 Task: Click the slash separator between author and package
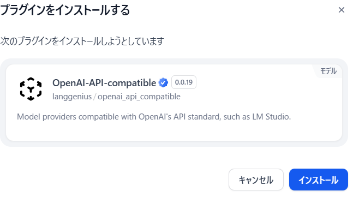[x=94, y=97]
